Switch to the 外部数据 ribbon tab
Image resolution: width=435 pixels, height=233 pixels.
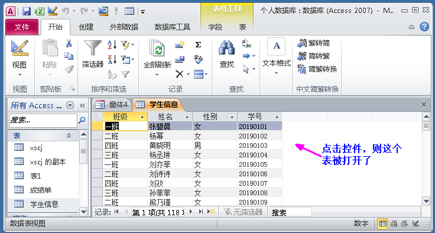(x=124, y=27)
